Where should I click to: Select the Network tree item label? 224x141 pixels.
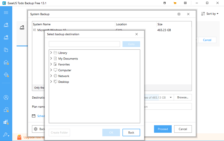tap(64, 76)
